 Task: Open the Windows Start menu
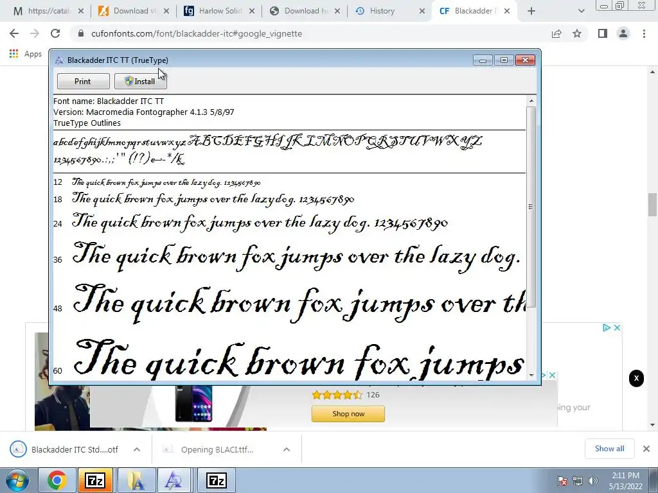[x=17, y=480]
